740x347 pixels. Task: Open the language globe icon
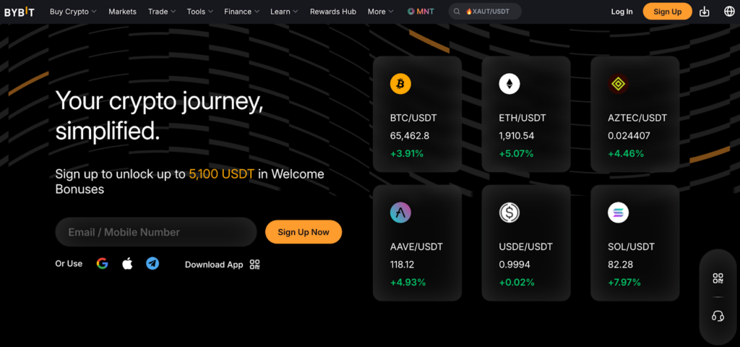pos(729,12)
